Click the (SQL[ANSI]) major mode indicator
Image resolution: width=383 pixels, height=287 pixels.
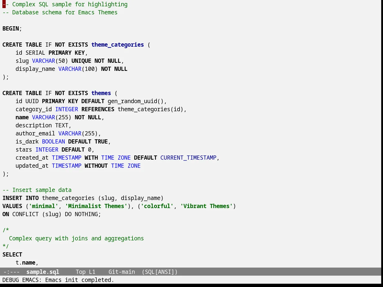pyautogui.click(x=160, y=272)
